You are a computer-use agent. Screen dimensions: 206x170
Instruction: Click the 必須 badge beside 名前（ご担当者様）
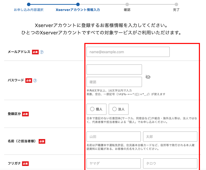tap(42, 141)
